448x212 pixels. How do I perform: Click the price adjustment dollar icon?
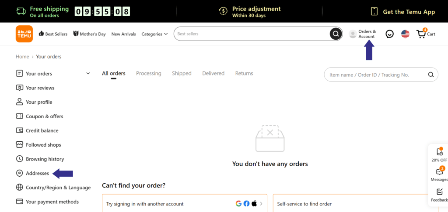click(223, 11)
